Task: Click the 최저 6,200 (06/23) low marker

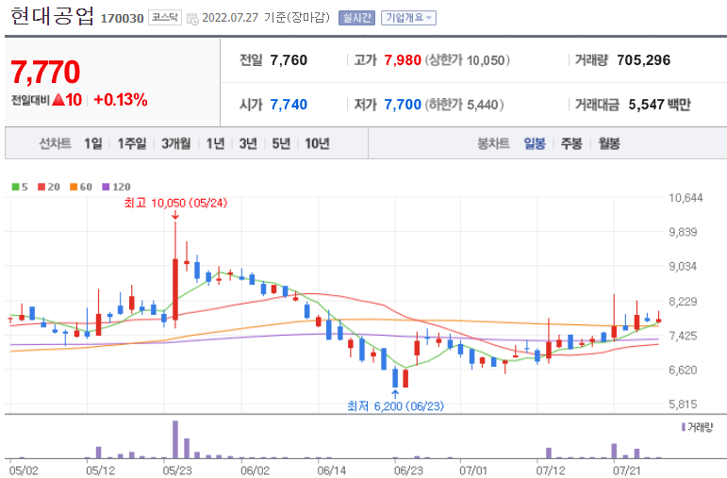Action: point(395,406)
